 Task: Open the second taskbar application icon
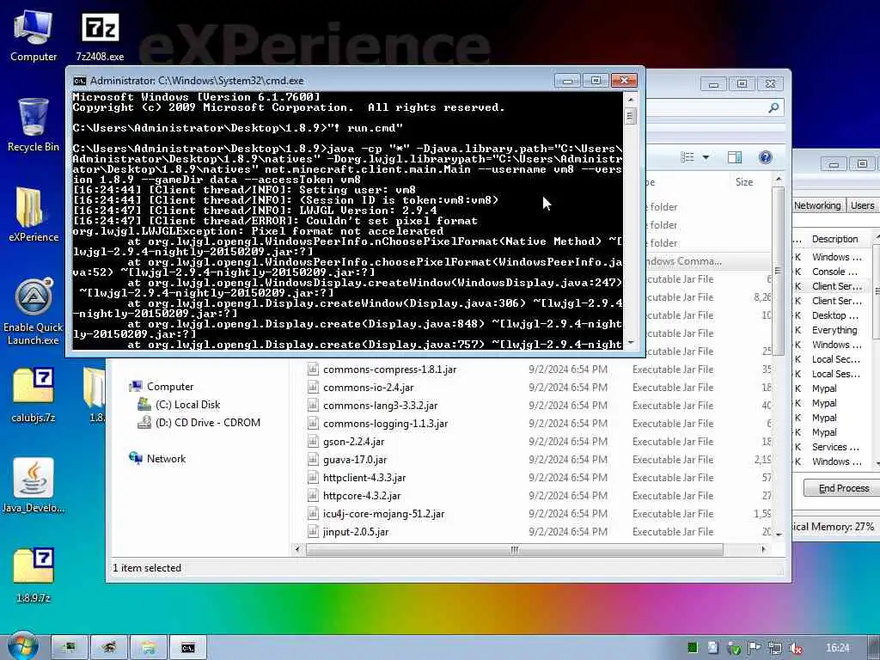coord(109,648)
